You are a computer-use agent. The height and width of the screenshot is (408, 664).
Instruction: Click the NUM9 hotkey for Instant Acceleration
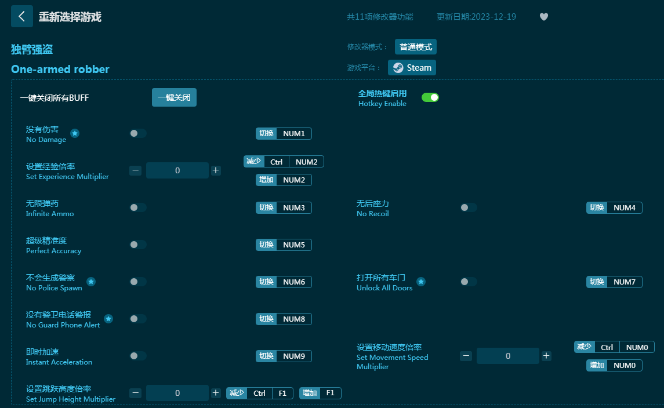[x=293, y=356]
